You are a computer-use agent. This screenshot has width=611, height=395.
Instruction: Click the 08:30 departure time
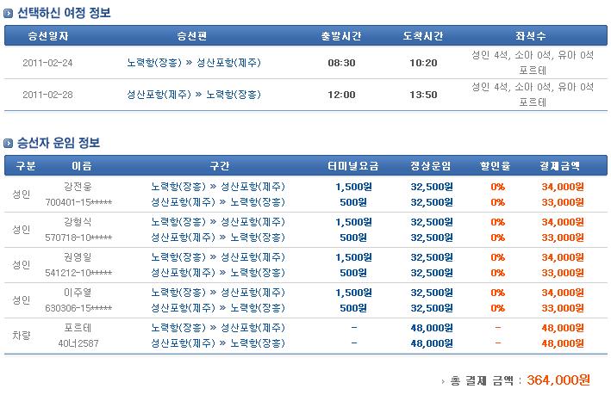[x=341, y=63]
